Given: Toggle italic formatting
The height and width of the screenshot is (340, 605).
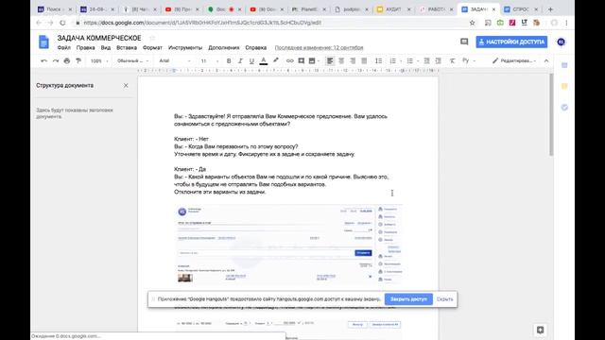Looking at the screenshot, I should pyautogui.click(x=240, y=60).
